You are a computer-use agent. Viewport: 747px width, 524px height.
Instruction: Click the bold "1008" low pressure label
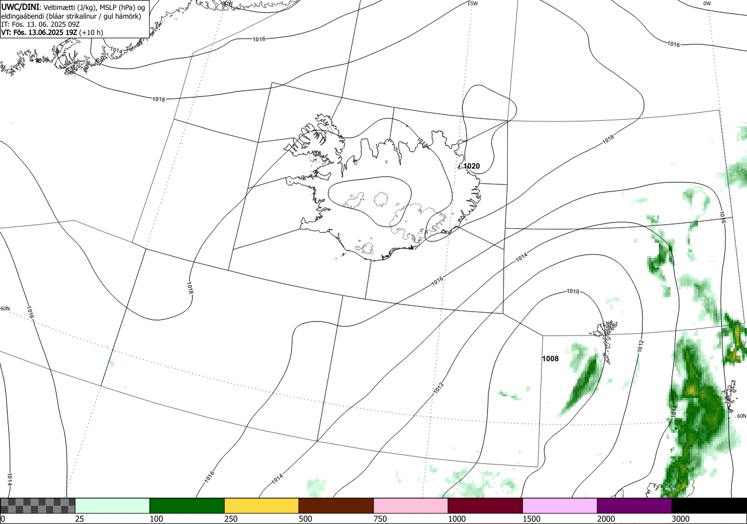point(550,359)
